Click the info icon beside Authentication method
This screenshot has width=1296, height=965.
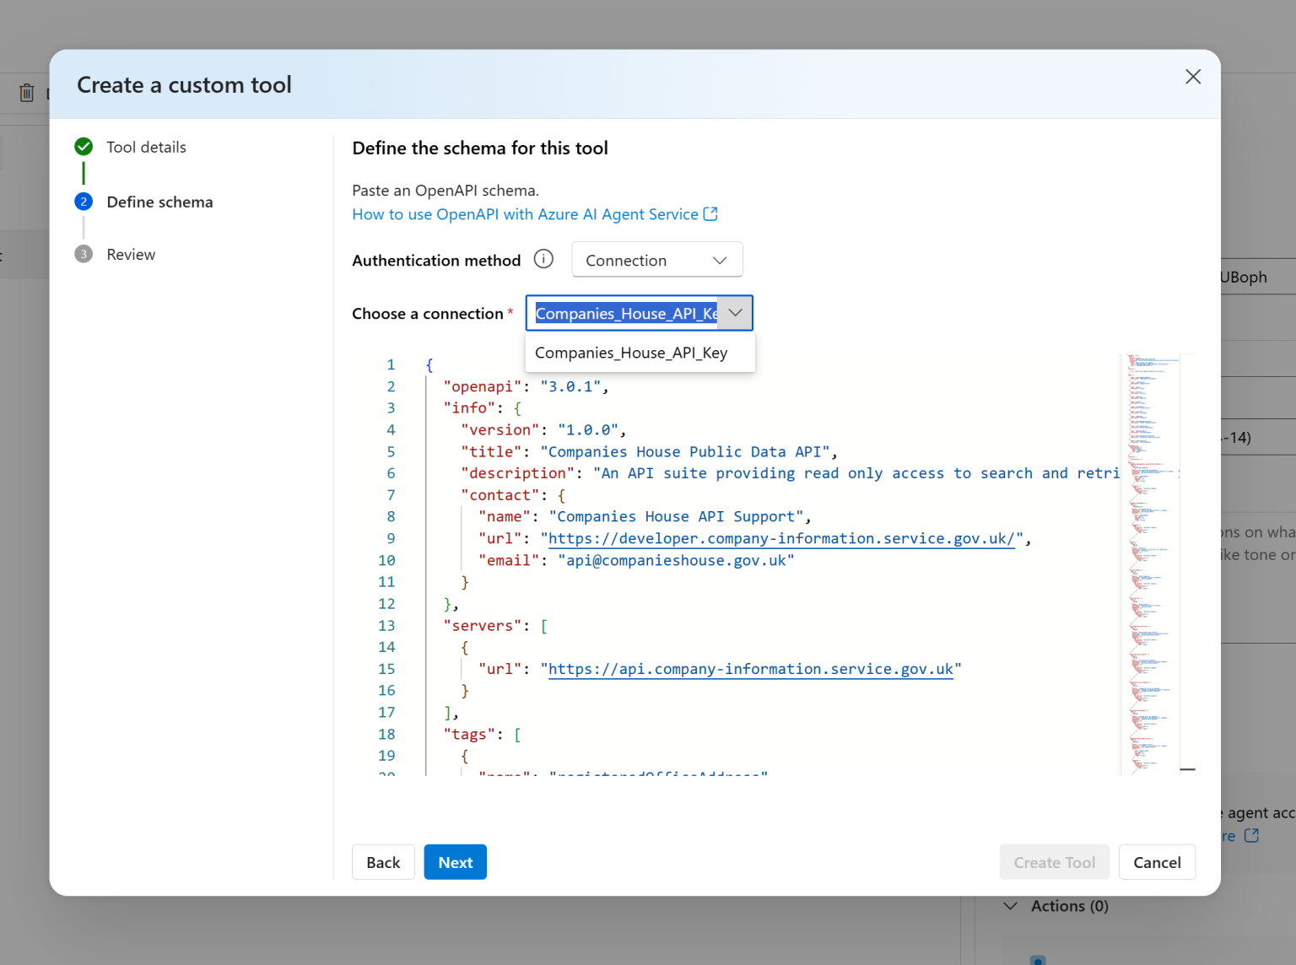click(x=543, y=259)
